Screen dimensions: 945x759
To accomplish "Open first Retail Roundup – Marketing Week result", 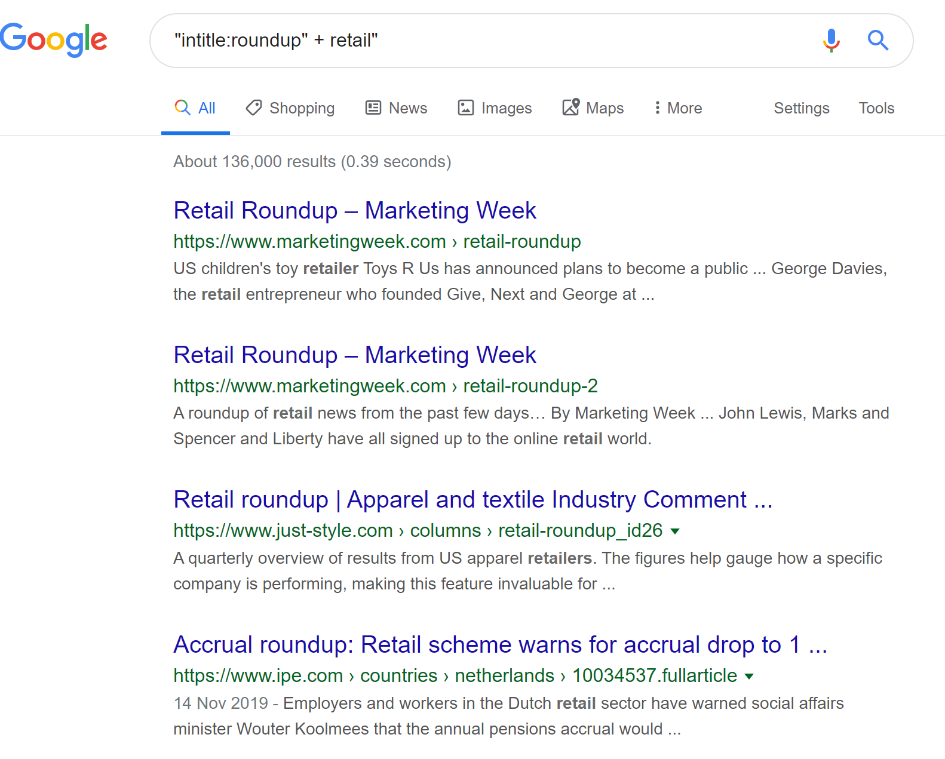I will [355, 211].
